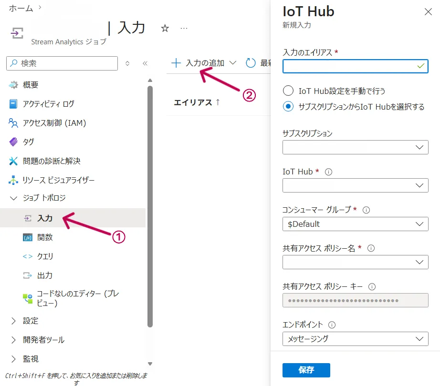Open タグ in the sidebar

[x=29, y=142]
